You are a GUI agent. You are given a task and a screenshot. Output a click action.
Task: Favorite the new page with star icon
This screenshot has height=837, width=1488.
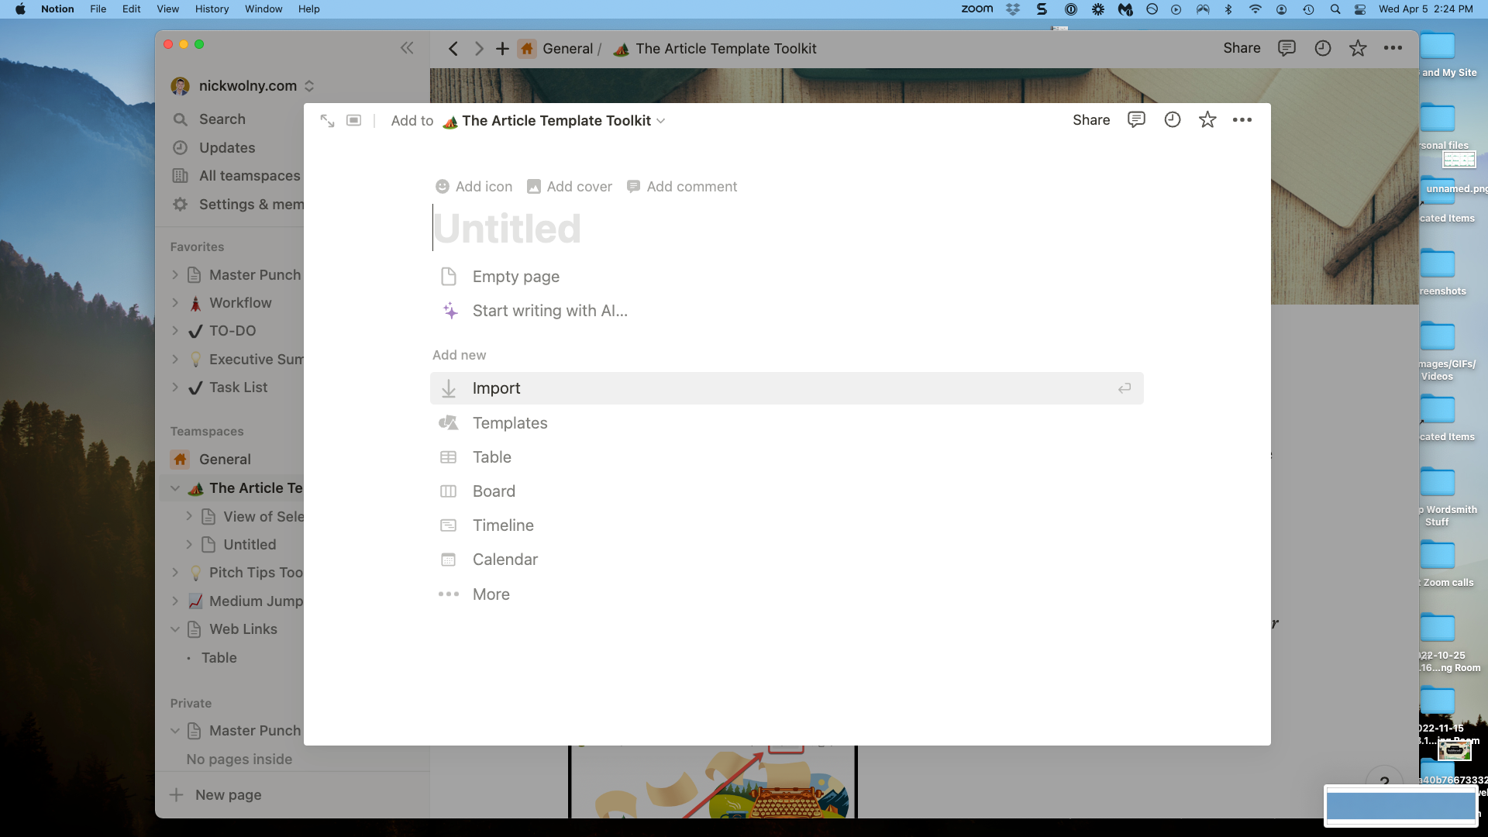coord(1207,120)
